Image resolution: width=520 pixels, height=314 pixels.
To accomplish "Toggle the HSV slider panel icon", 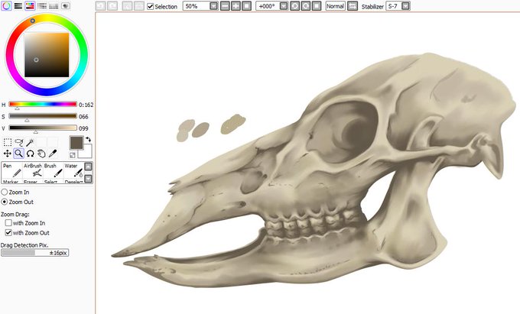I will point(30,5).
